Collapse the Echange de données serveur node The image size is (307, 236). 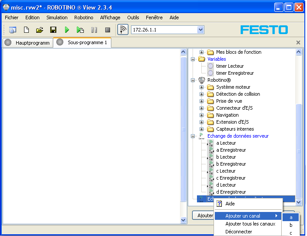193,136
